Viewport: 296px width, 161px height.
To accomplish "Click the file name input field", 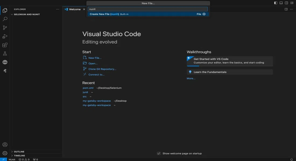I will pos(148,9).
